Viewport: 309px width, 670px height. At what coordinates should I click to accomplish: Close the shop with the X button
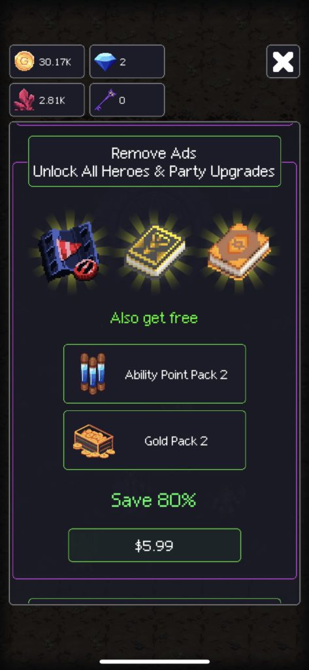click(x=283, y=62)
